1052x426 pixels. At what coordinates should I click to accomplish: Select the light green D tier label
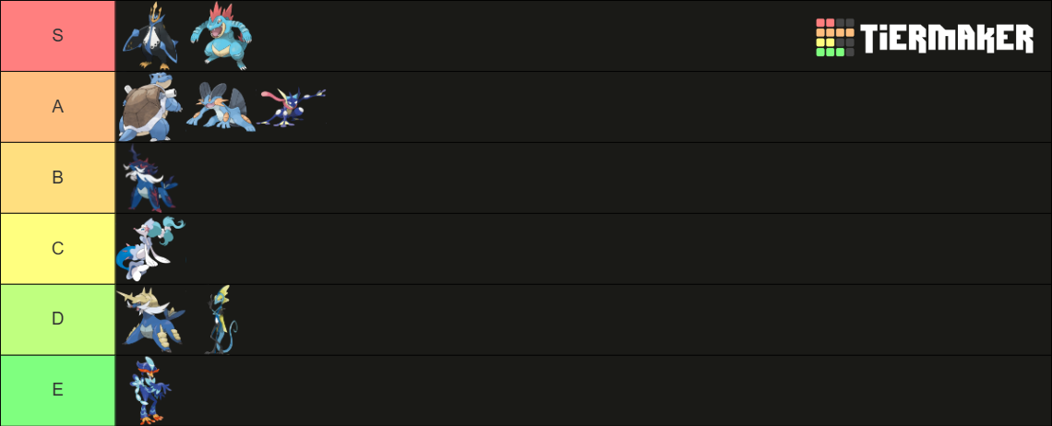point(58,319)
